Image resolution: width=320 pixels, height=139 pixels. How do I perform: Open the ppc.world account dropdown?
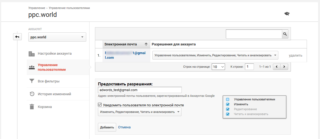click(57, 37)
